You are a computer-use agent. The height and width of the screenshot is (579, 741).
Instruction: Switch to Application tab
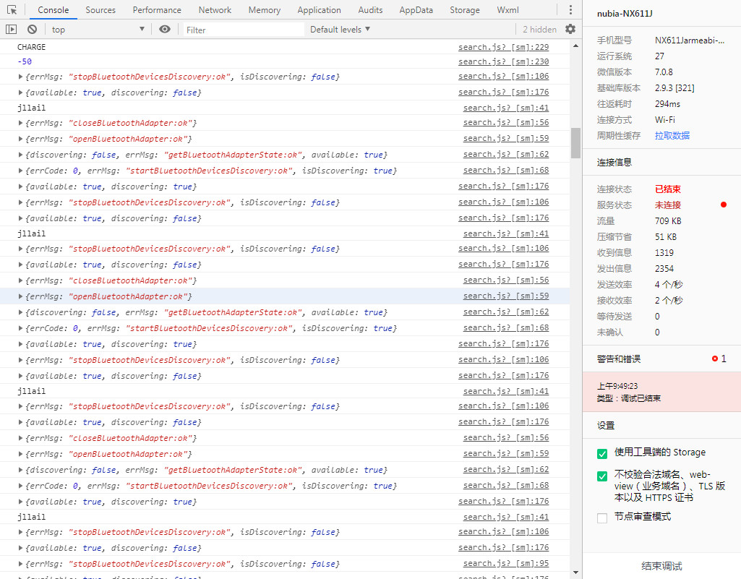[x=319, y=10]
